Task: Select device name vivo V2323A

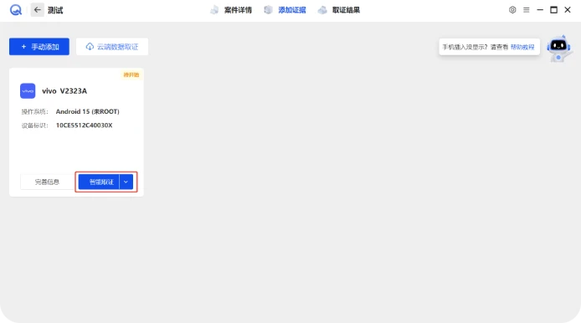Action: (x=64, y=91)
